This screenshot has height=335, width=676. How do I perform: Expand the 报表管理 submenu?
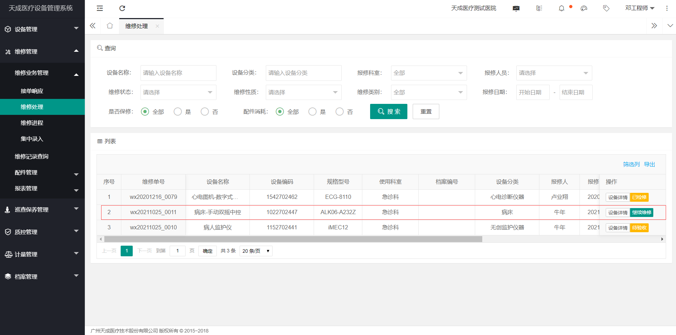coord(76,190)
